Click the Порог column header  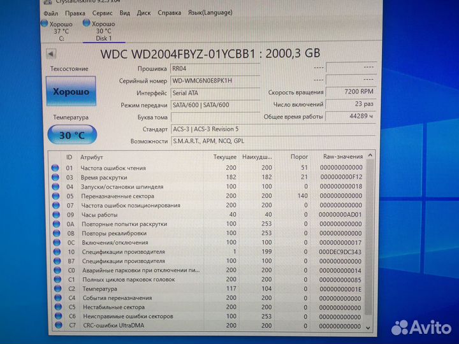click(x=299, y=157)
